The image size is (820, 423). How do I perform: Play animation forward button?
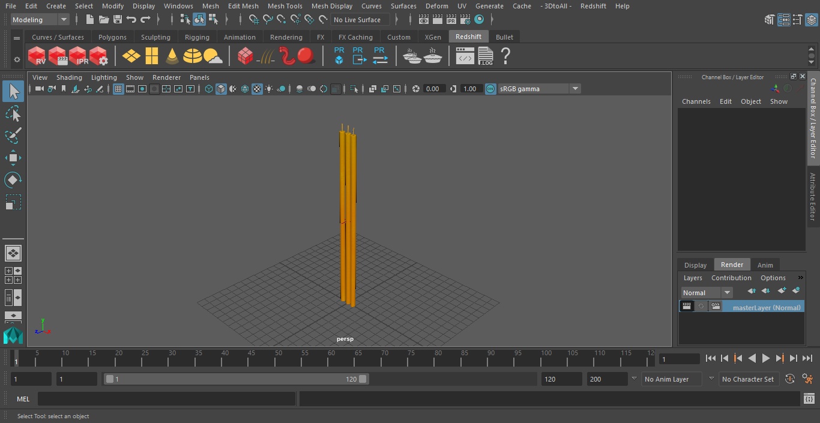765,358
